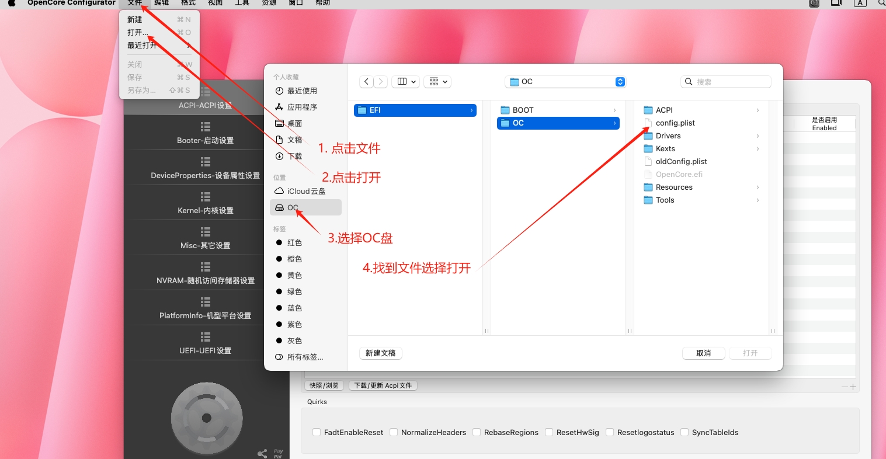Viewport: 886px width, 459px height.
Task: Open the column view mode dropdown
Action: pyautogui.click(x=406, y=82)
